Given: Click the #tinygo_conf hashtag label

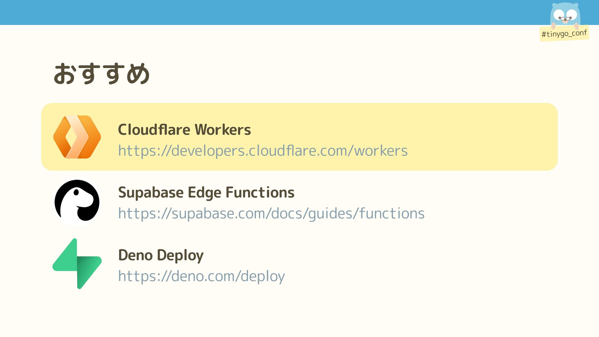Looking at the screenshot, I should (564, 33).
